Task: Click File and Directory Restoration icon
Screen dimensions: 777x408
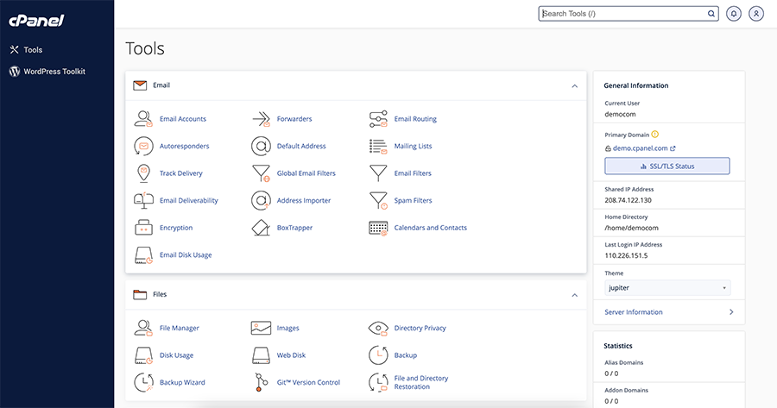Action: pos(378,382)
